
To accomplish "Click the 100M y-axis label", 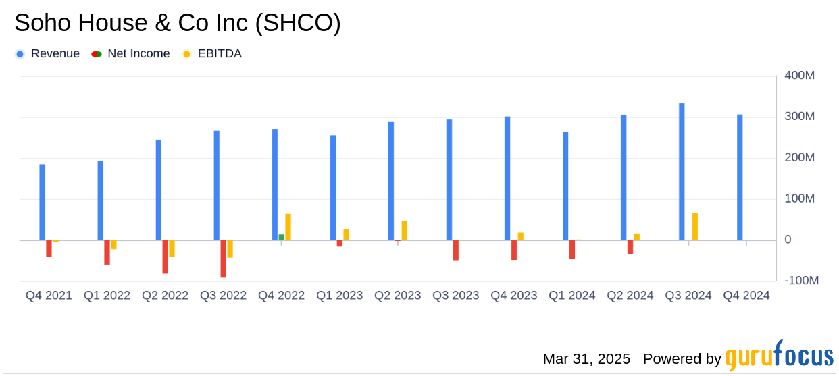I will click(799, 198).
